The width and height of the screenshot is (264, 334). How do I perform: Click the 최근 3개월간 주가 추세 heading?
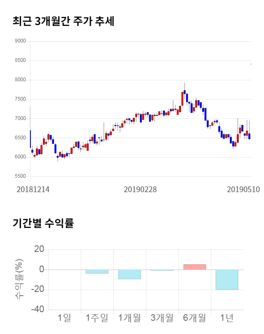[x=64, y=21]
